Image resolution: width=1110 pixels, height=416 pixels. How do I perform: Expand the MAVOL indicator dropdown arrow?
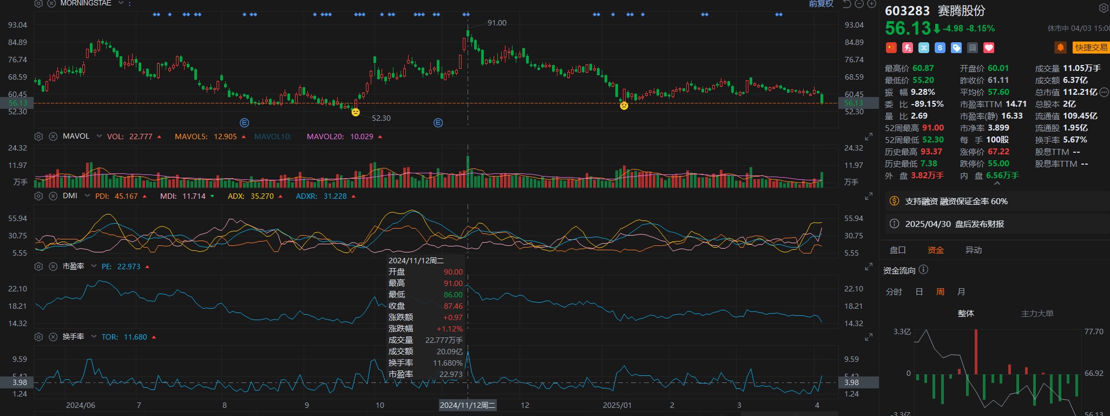[x=99, y=136]
